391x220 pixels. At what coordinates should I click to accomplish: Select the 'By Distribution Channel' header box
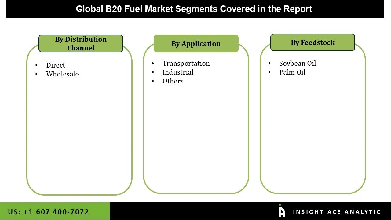(x=81, y=43)
